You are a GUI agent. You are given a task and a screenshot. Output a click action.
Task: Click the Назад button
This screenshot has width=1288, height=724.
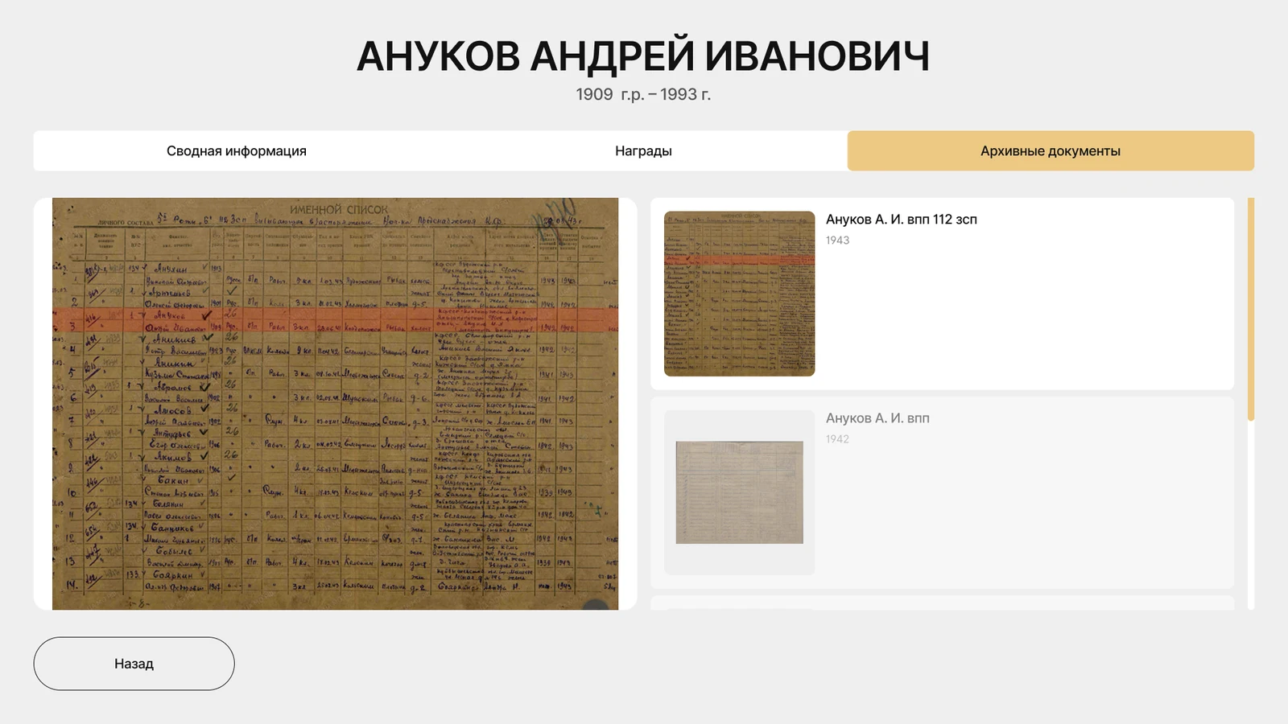coord(134,664)
